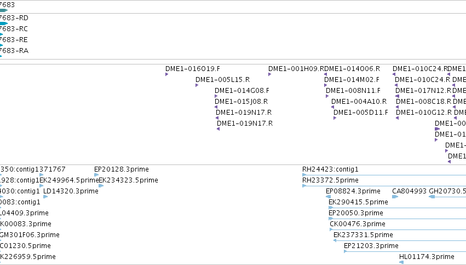466x265 pixels.
Task: Click the DME1-008N11.F feature label
Action: [x=353, y=91]
